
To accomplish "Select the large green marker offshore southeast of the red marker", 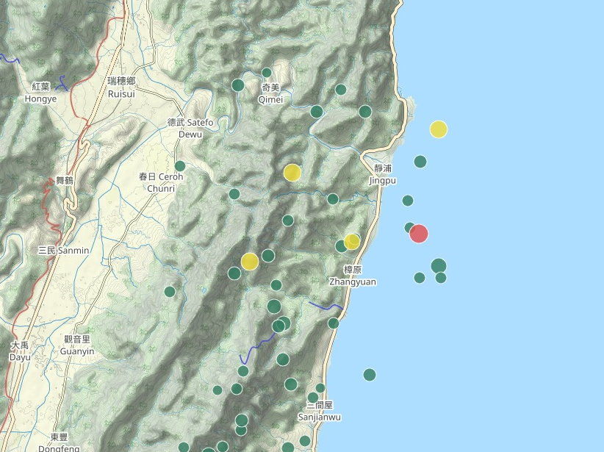I will [x=439, y=265].
